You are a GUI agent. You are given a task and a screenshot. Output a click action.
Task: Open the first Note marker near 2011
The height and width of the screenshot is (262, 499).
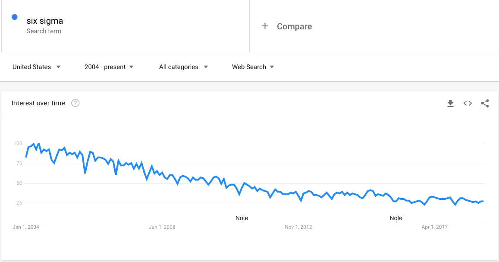point(242,218)
